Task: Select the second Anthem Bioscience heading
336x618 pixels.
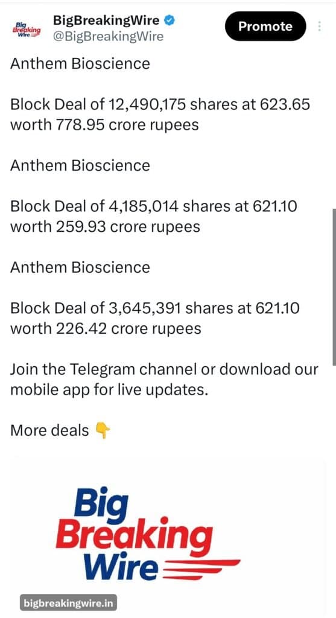Action: pos(80,165)
